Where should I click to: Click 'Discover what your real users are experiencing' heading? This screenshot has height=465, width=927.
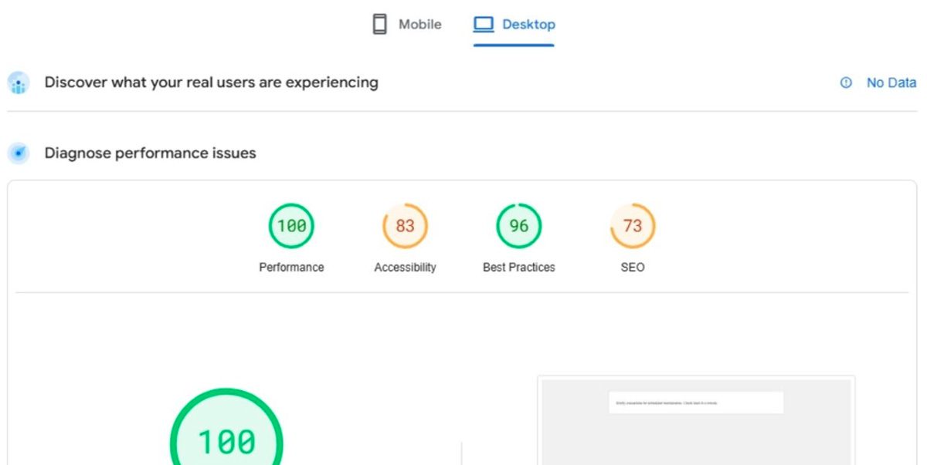coord(212,82)
